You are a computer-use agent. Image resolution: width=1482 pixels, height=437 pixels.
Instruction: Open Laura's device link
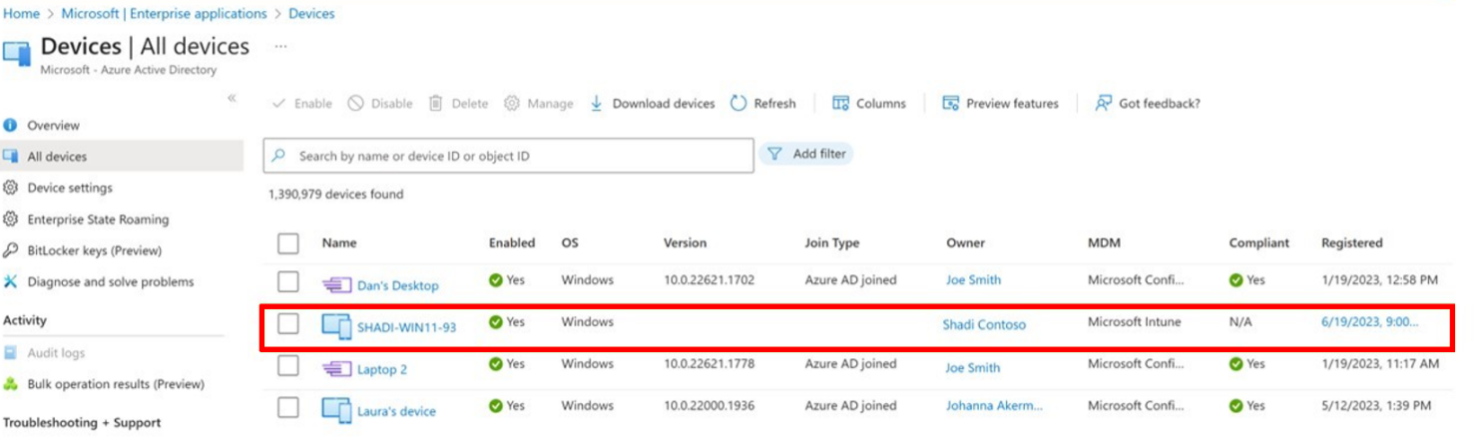click(396, 411)
